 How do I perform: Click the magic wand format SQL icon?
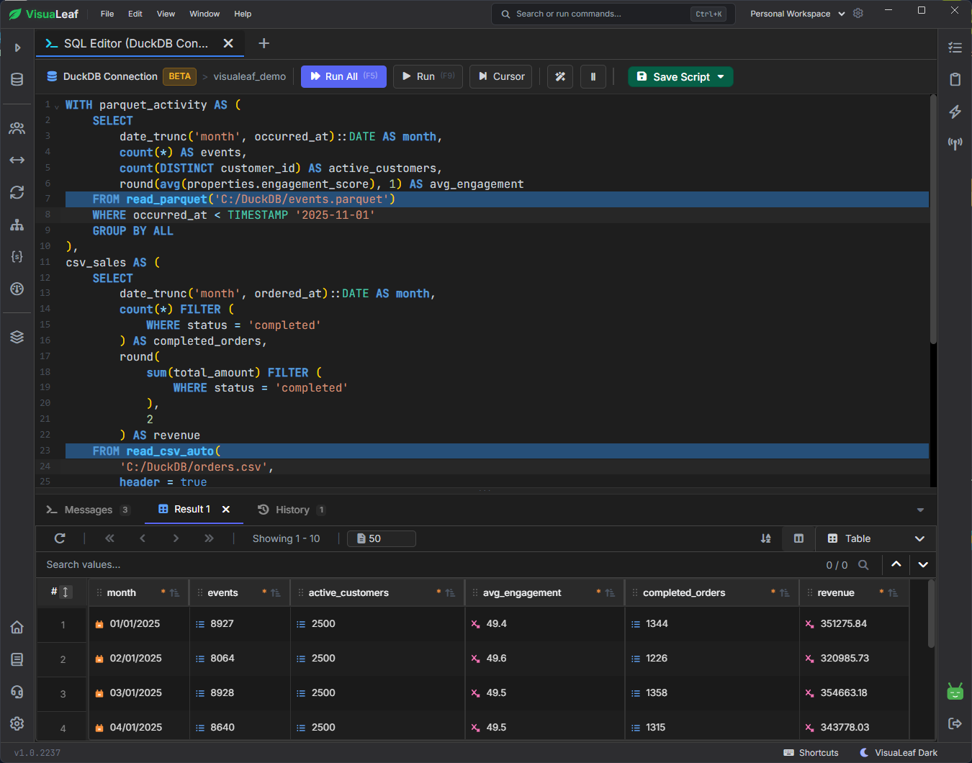560,76
